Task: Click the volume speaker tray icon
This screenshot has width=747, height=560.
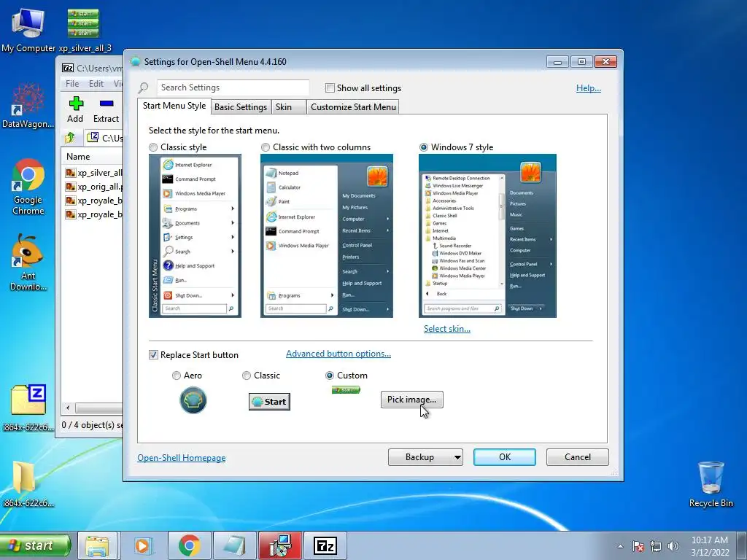Action: (x=673, y=546)
